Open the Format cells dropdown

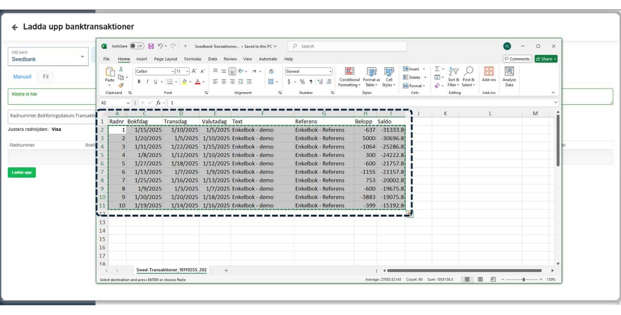414,86
